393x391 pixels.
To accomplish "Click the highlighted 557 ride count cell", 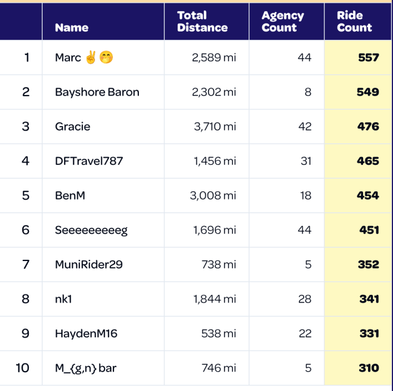I will (x=368, y=58).
